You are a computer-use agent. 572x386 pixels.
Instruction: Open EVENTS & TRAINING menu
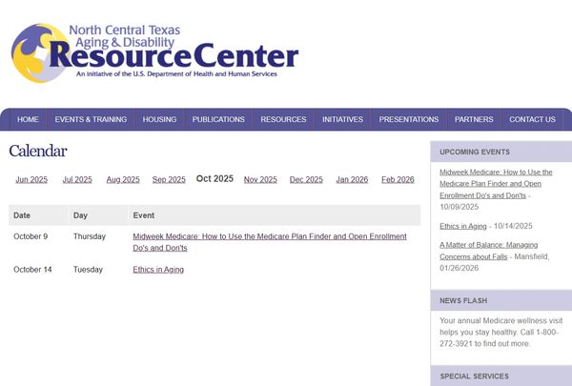coord(91,119)
